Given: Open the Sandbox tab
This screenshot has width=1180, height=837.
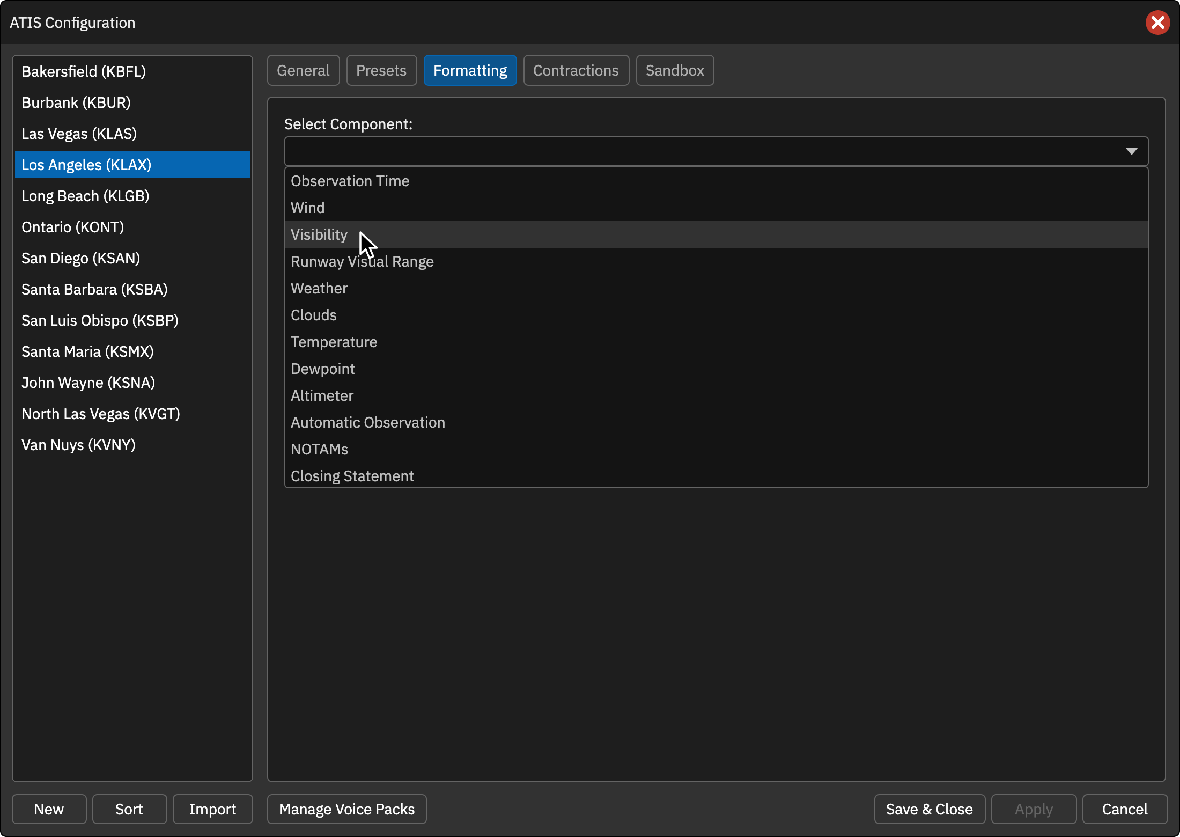Looking at the screenshot, I should (675, 70).
